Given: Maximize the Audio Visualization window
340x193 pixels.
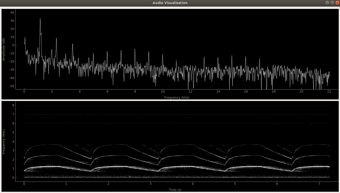Looking at the screenshot, I should 332,3.
